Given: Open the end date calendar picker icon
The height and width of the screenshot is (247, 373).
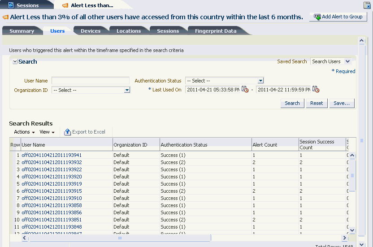Looking at the screenshot, I should click(316, 89).
